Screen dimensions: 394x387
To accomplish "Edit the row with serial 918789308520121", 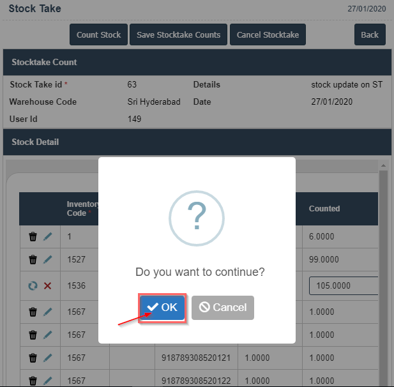I will [x=48, y=358].
